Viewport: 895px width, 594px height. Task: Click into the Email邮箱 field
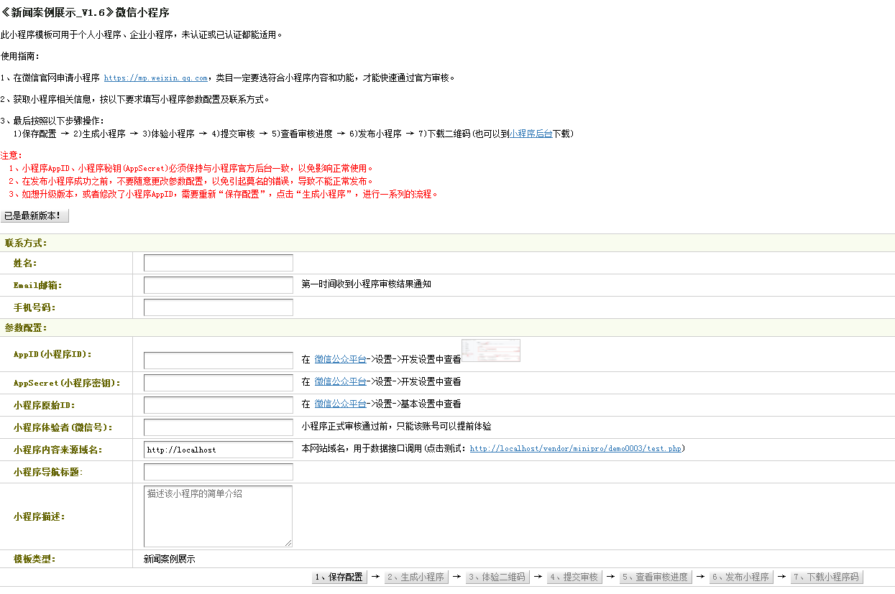tap(218, 285)
